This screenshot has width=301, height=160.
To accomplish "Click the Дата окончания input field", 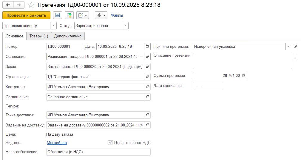I will [208, 86].
